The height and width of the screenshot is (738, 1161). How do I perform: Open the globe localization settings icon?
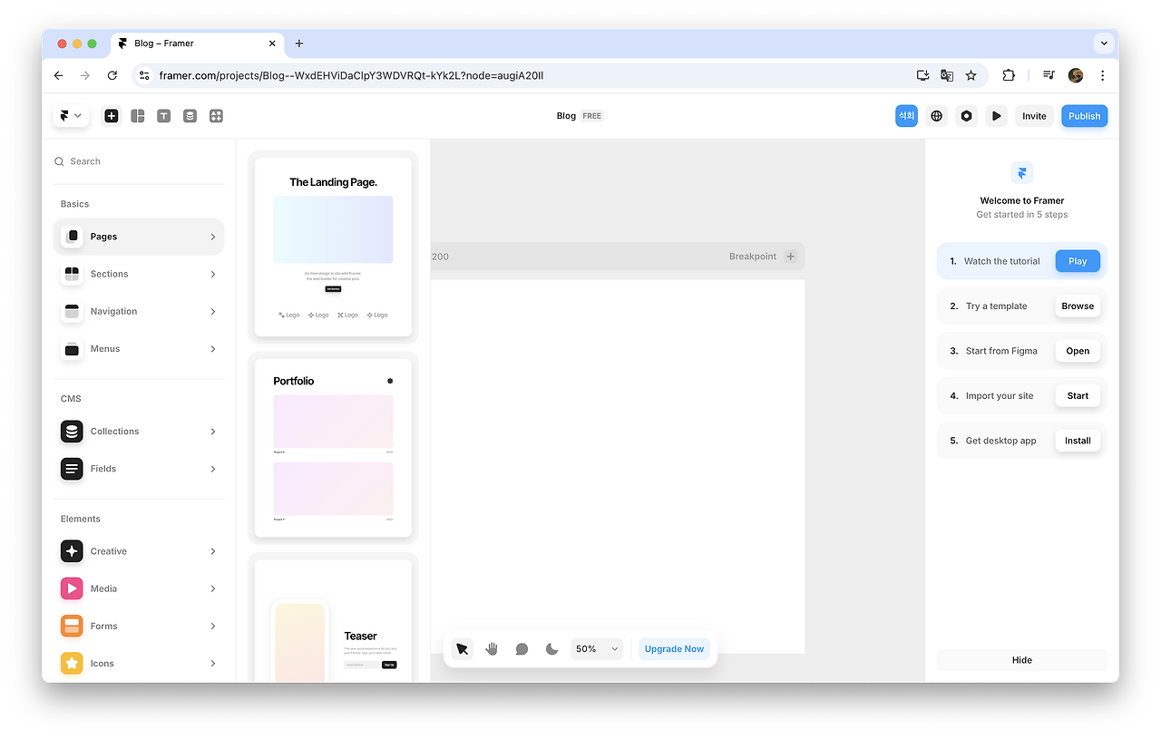click(937, 116)
